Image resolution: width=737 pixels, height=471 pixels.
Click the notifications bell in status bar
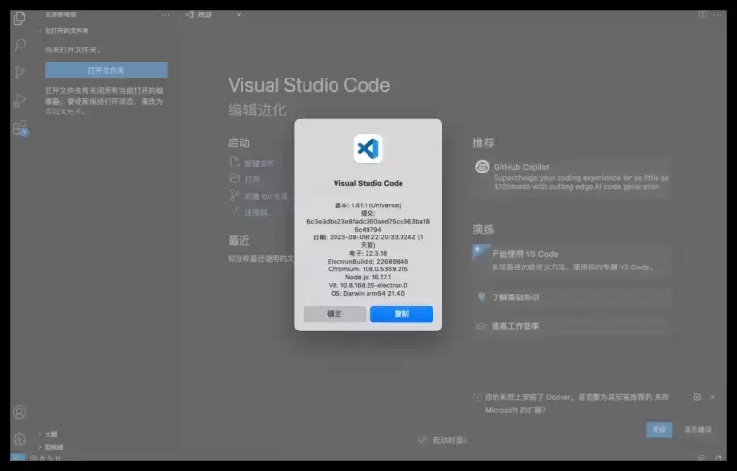tap(719, 458)
